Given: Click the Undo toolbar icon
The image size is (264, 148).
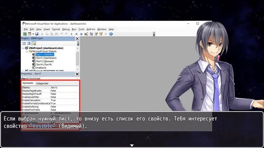Looking at the screenshot, I should pos(61,34).
